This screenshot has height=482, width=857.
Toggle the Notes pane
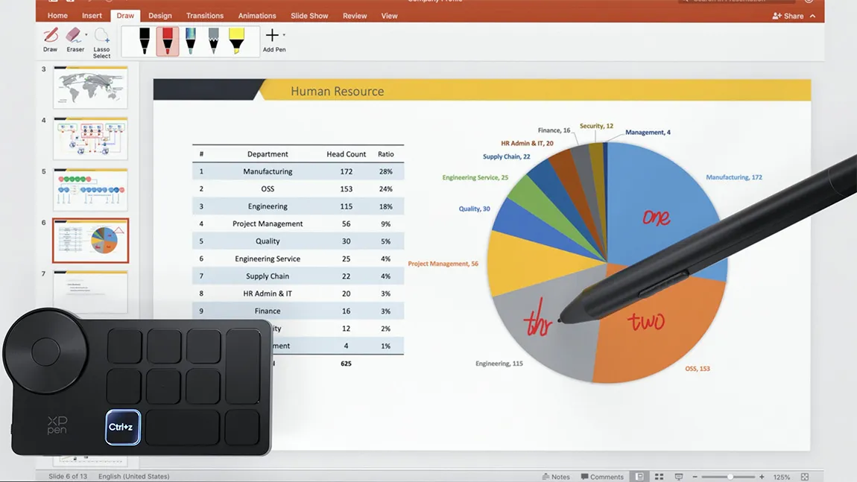click(x=555, y=477)
